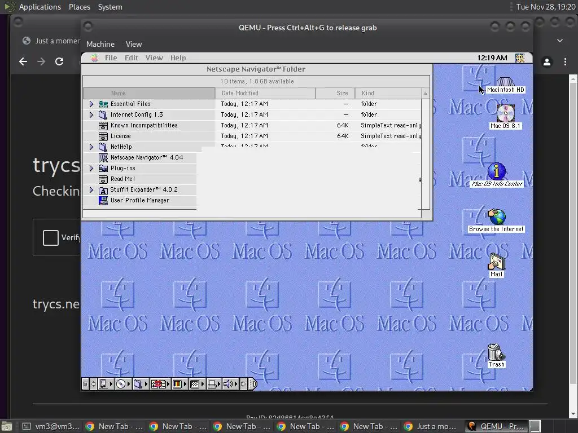Select the Browse the Internet icon

coord(497,217)
